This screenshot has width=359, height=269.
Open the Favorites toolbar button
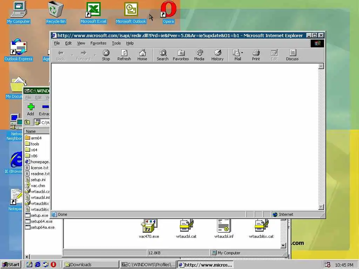181,55
